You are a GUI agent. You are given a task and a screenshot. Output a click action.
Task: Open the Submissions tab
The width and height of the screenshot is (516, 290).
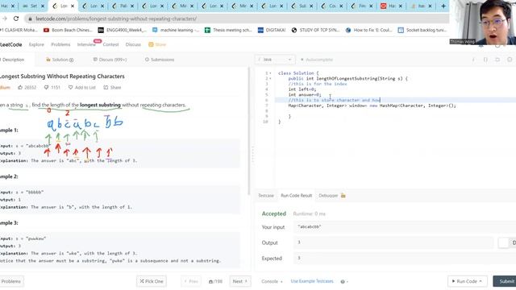click(160, 60)
